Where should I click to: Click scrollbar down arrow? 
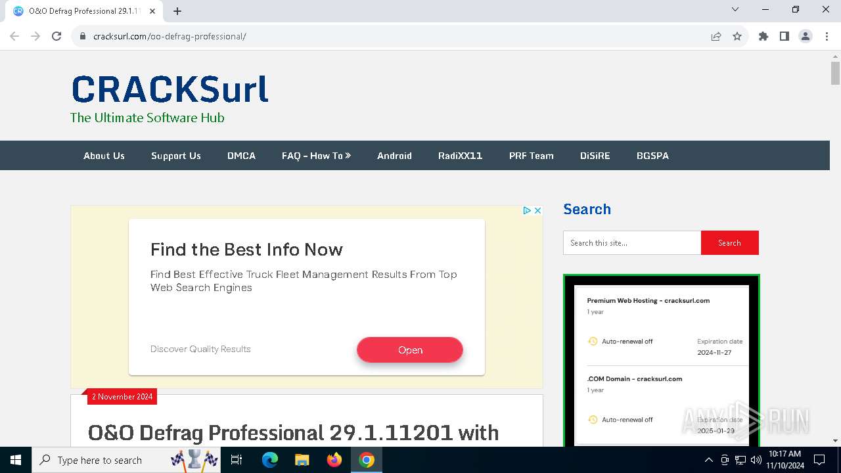835,441
